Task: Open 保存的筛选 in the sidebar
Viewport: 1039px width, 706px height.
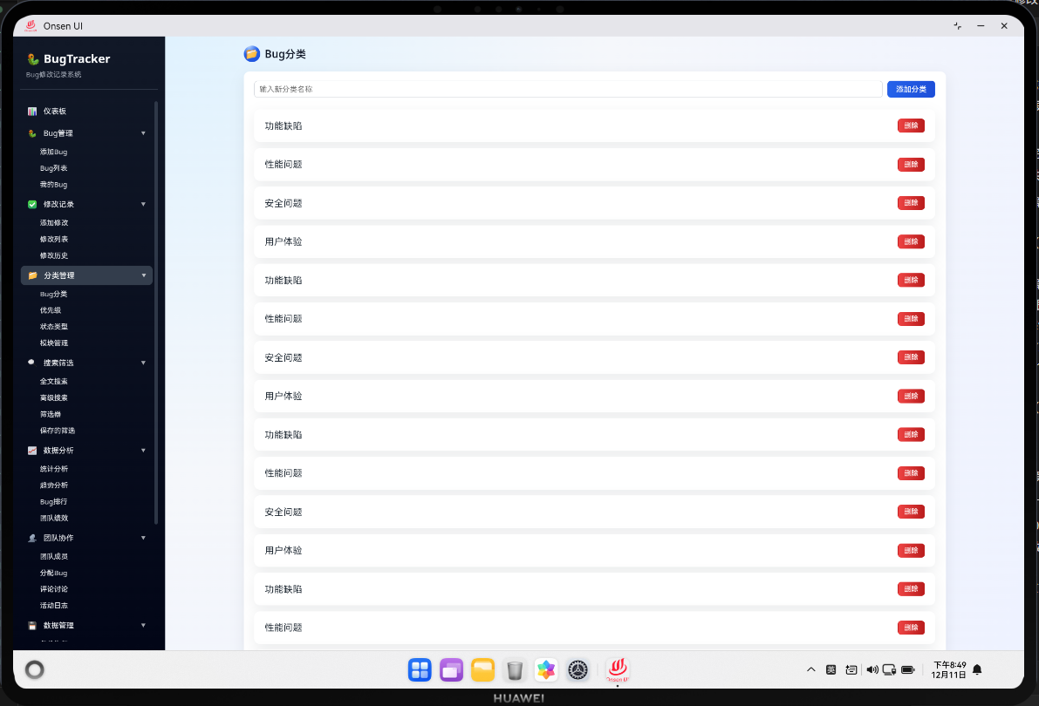Action: (x=57, y=431)
